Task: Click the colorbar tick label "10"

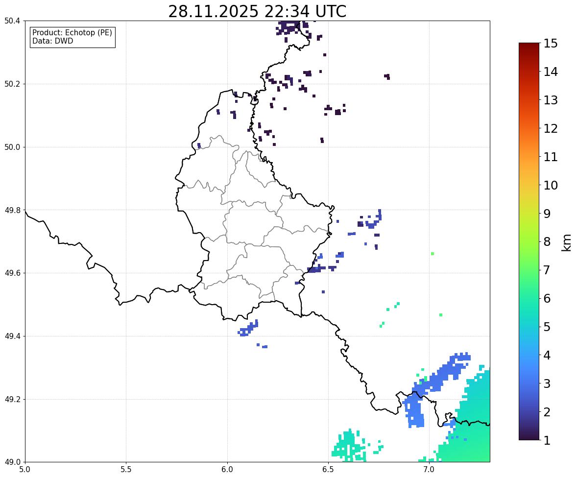Action: [x=551, y=185]
